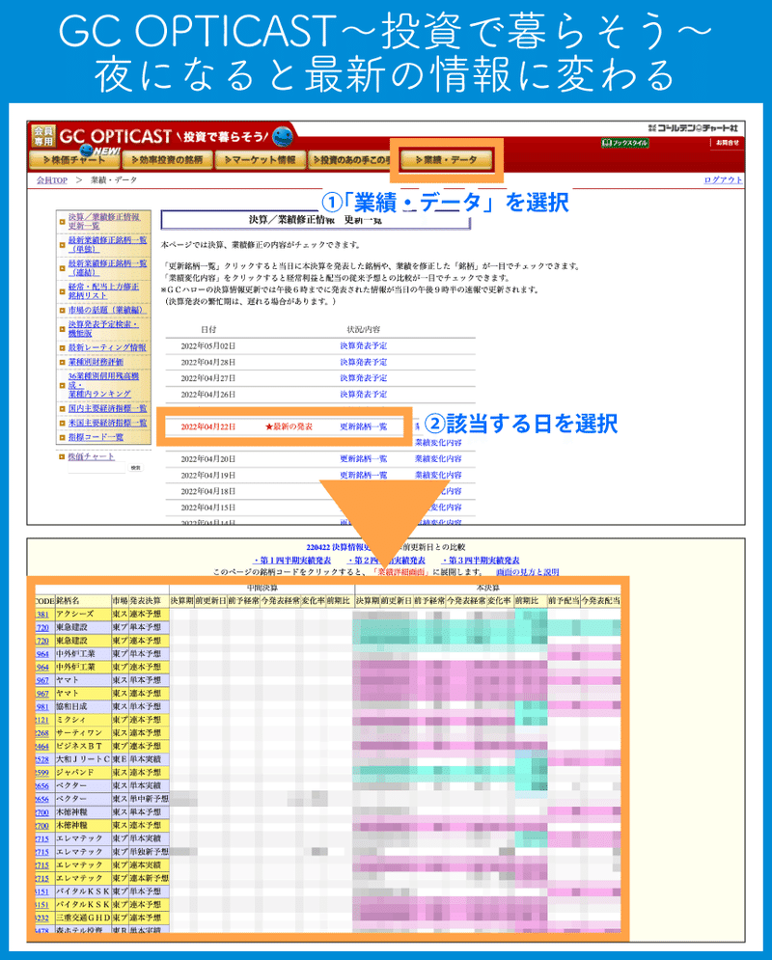This screenshot has width=772, height=960.
Task: Focus the stock chart search input field
Action: pyautogui.click(x=96, y=468)
